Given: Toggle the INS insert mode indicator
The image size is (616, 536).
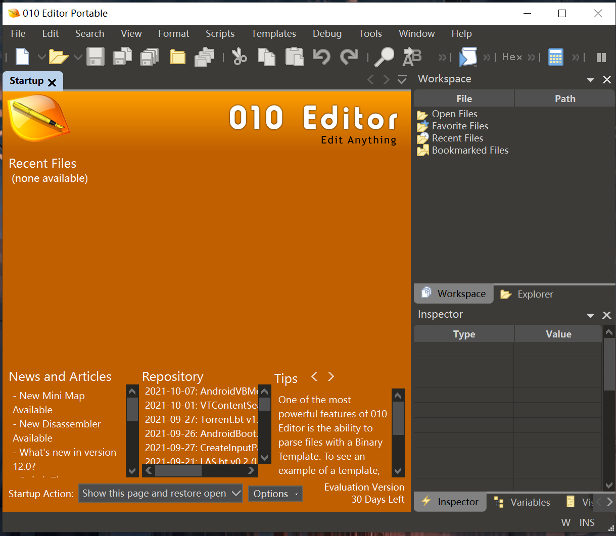Looking at the screenshot, I should 587,522.
